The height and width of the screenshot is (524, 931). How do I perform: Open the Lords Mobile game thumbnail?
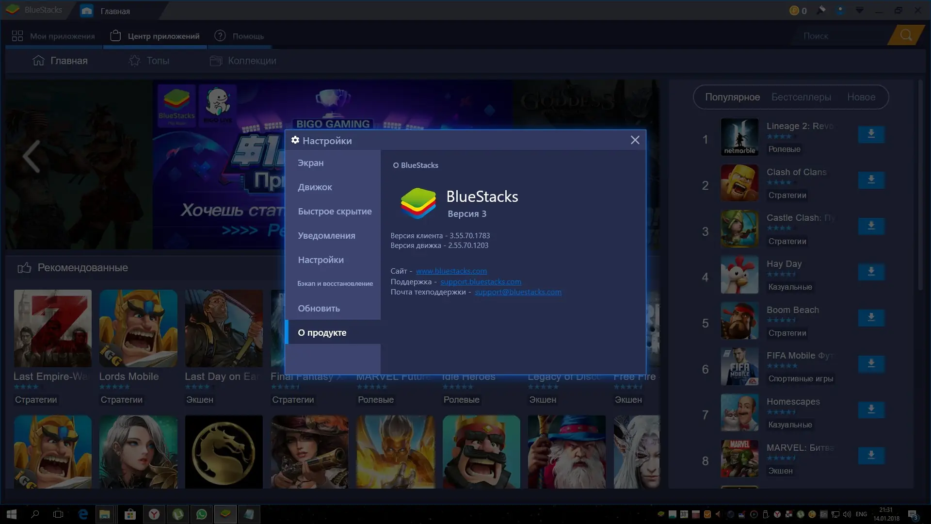click(x=138, y=328)
